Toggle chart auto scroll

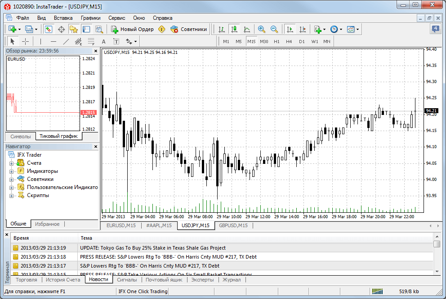tap(290, 29)
